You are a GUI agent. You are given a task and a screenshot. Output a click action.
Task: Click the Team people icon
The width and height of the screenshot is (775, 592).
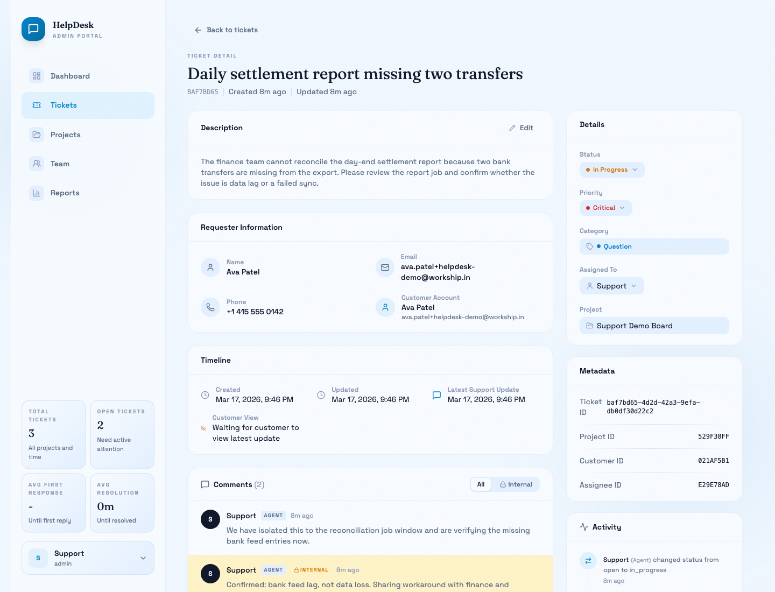coord(37,164)
